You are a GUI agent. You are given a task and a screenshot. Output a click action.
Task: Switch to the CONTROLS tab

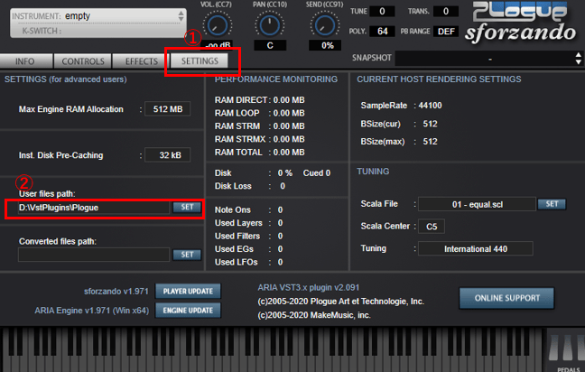tap(82, 61)
